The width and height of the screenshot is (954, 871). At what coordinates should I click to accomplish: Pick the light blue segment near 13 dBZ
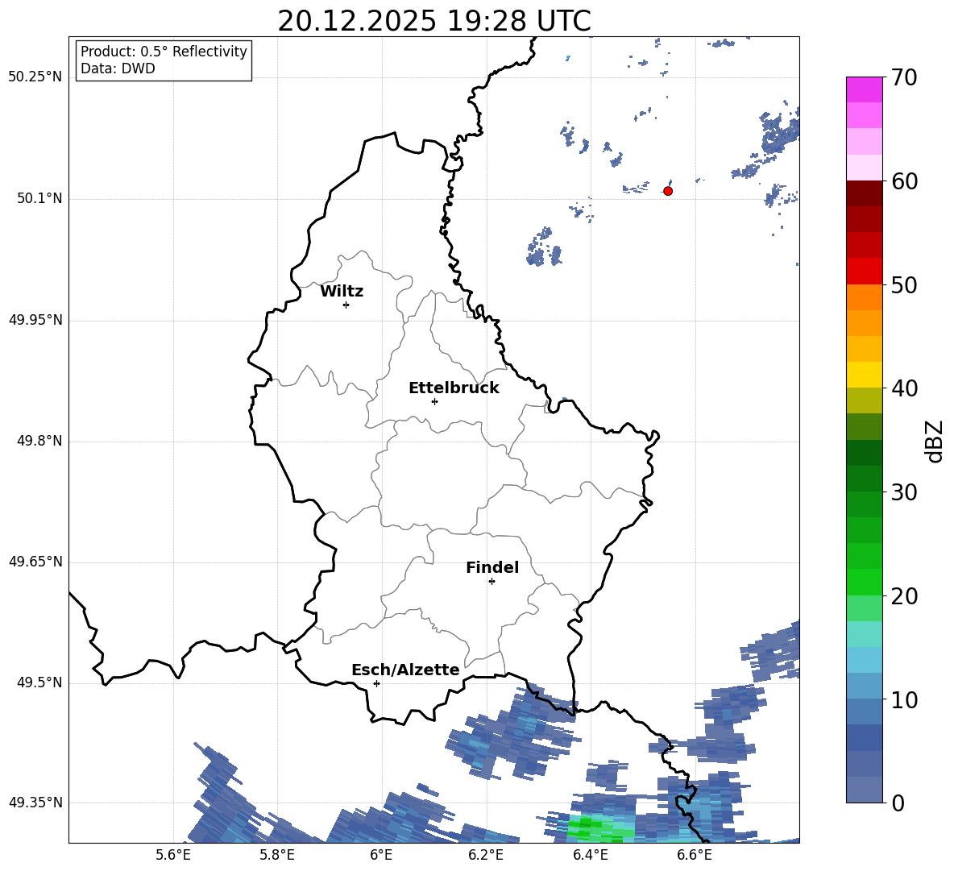click(x=864, y=660)
